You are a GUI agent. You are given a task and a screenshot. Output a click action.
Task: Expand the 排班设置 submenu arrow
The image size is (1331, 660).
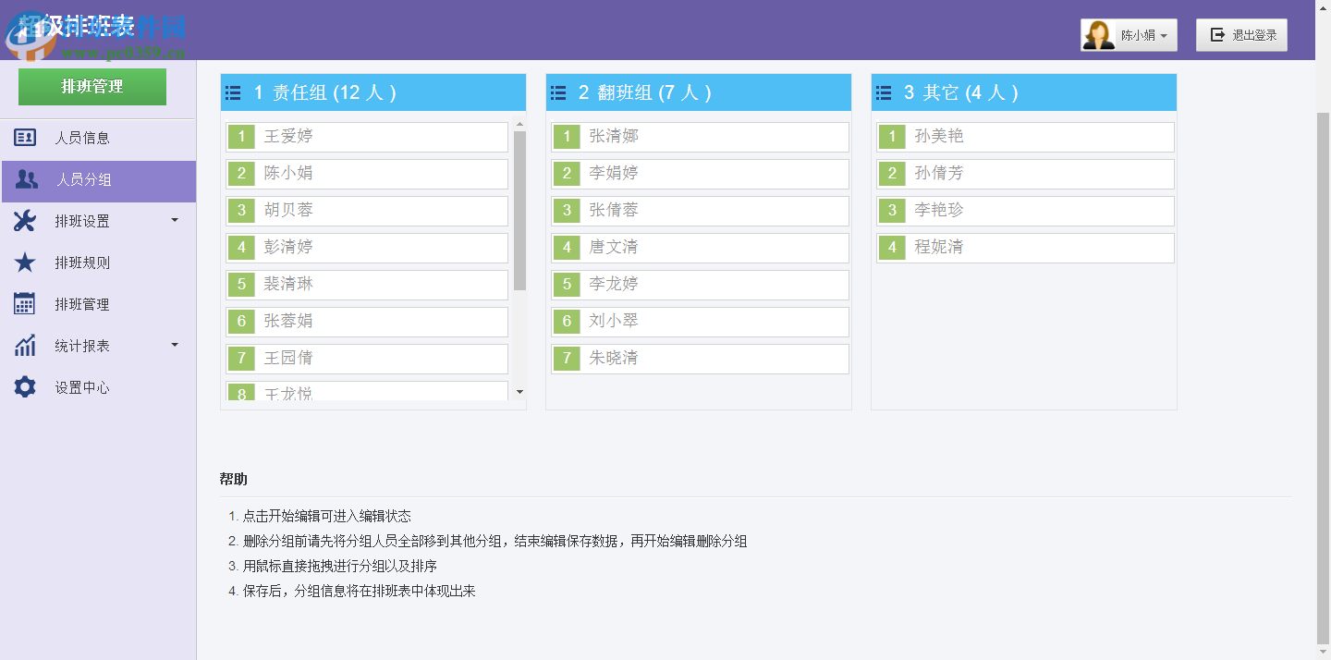point(174,221)
